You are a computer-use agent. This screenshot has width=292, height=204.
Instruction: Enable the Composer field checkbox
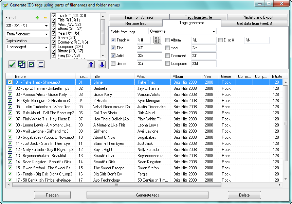click(x=167, y=63)
